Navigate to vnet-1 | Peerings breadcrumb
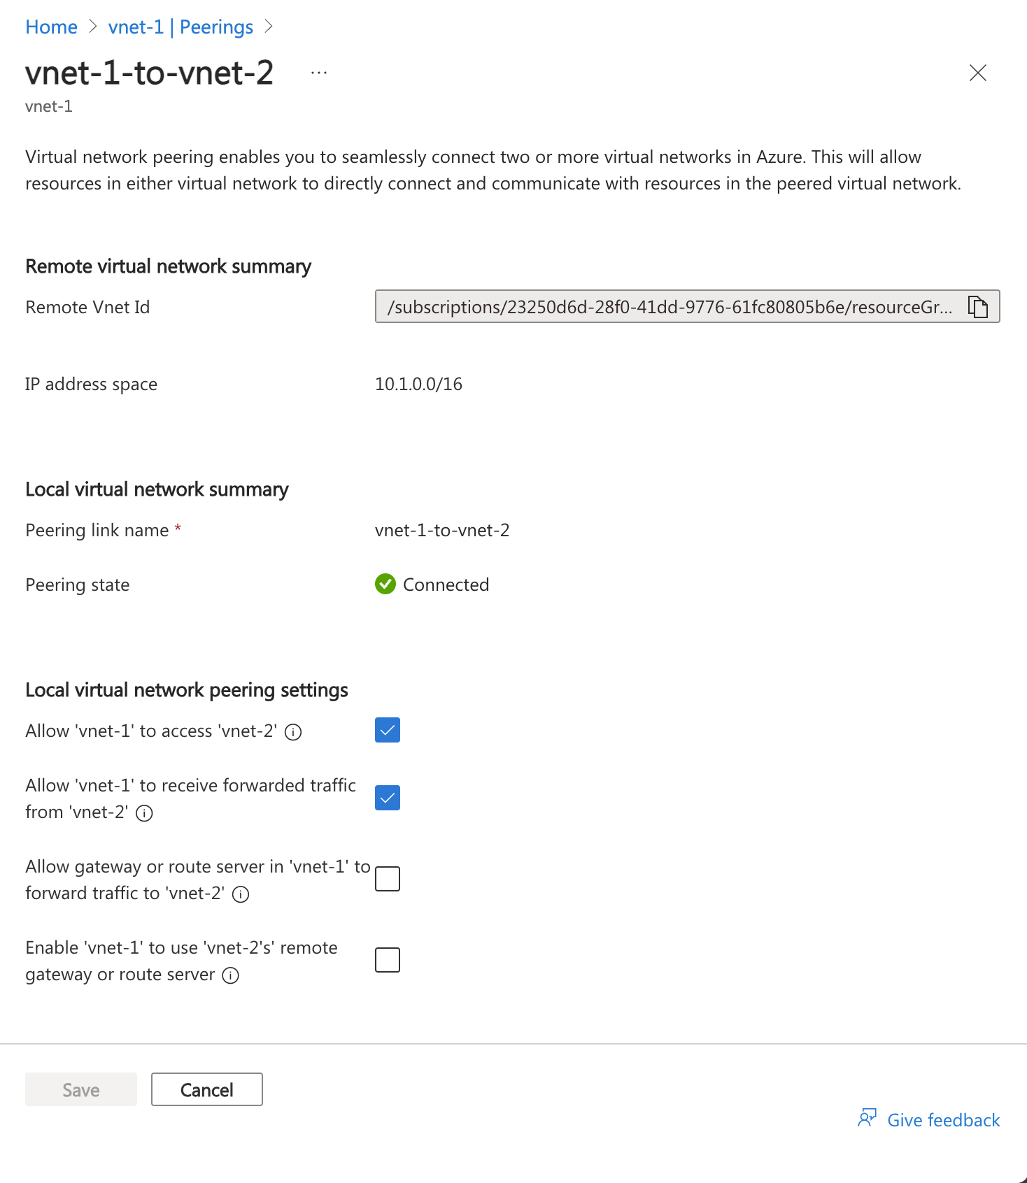 click(x=180, y=27)
